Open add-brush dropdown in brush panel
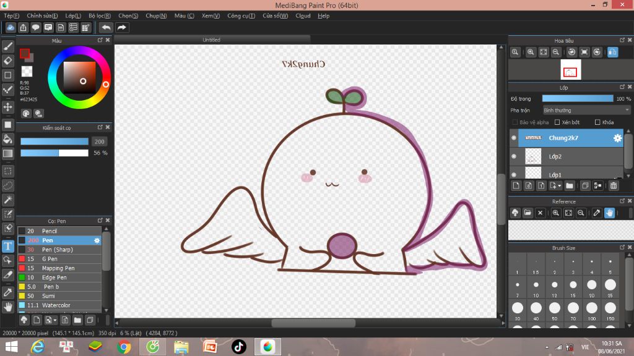 [55, 321]
